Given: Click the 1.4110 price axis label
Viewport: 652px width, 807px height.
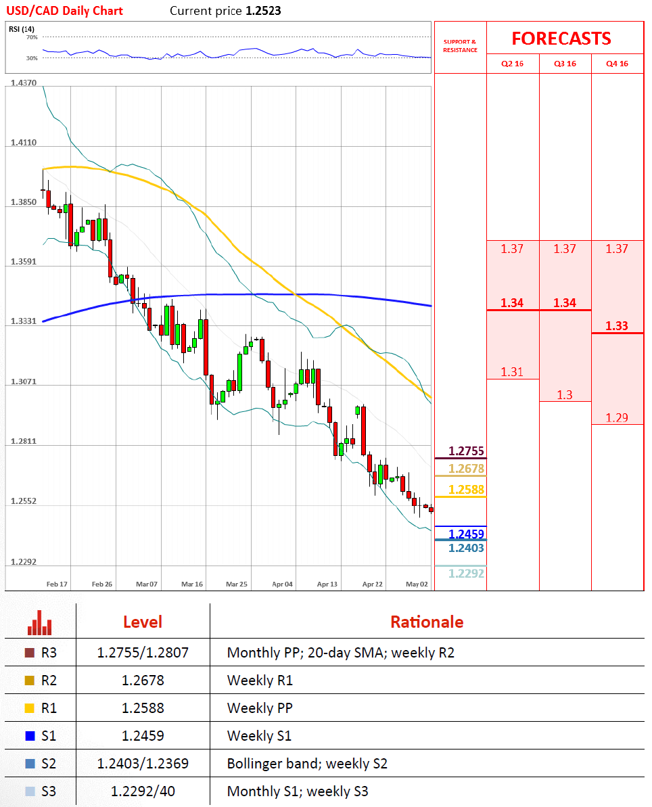Looking at the screenshot, I should point(24,143).
